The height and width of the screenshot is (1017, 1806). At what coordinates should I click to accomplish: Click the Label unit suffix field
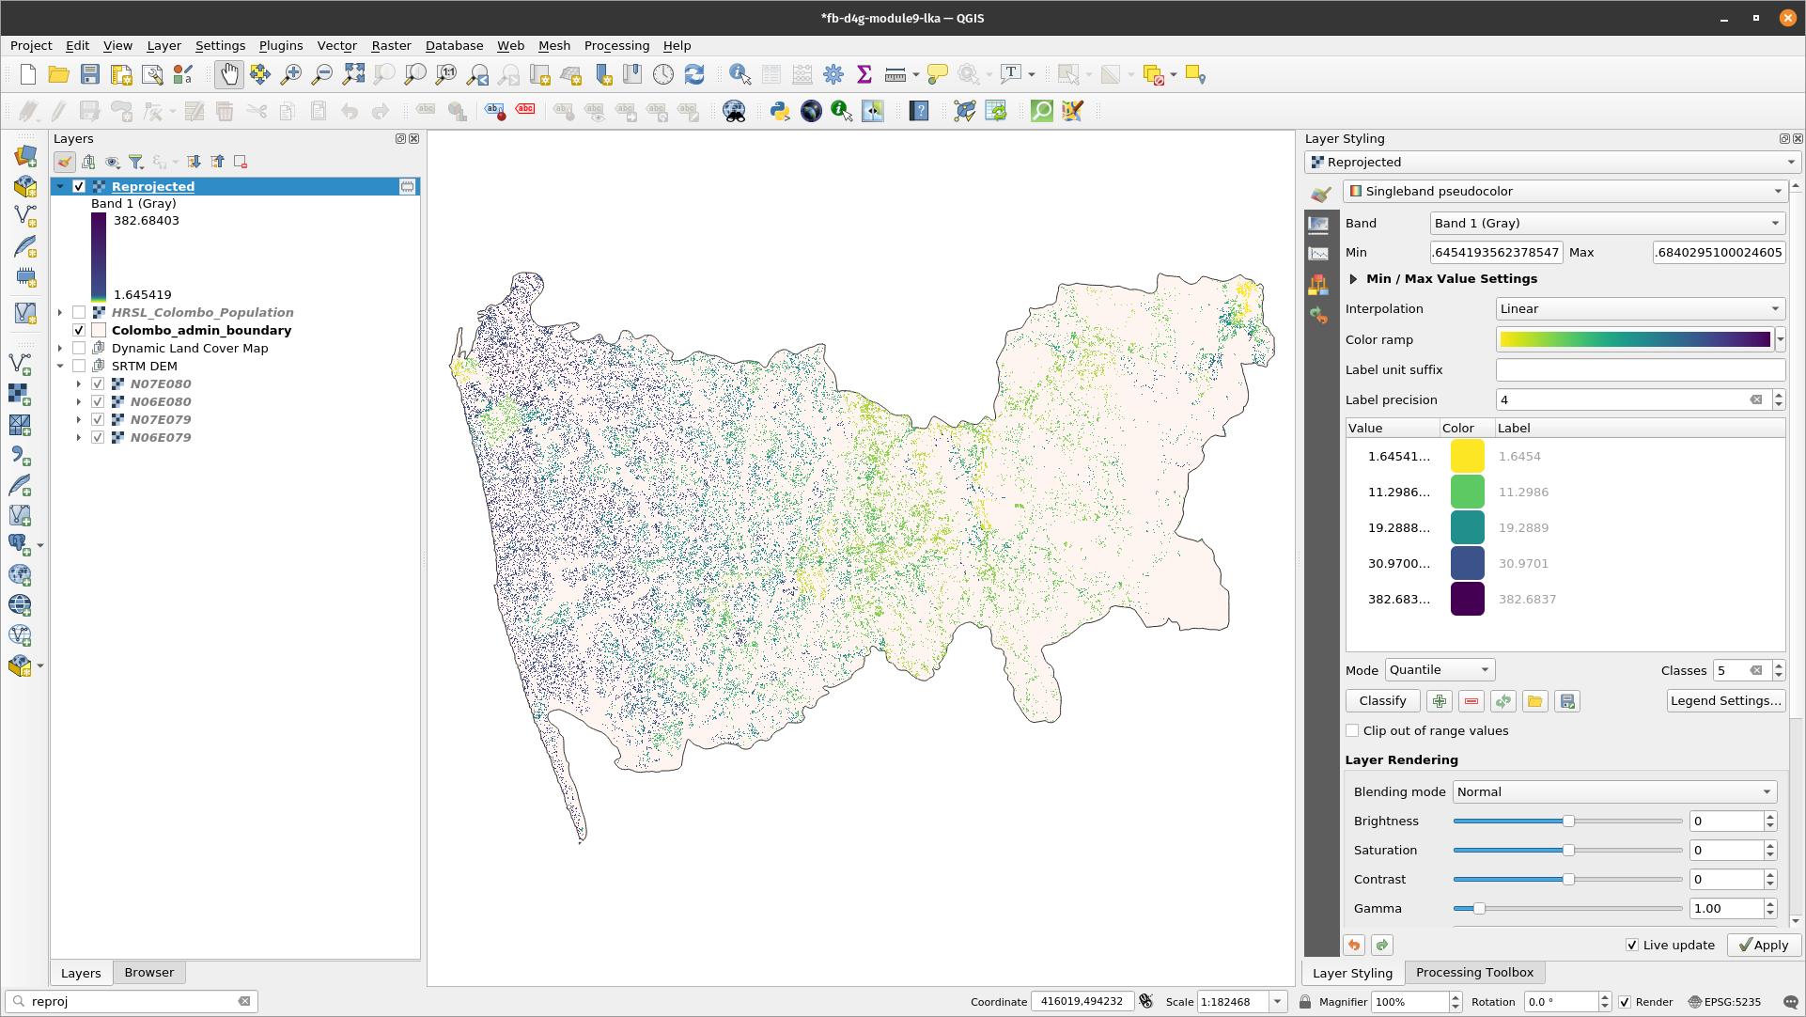tap(1640, 370)
